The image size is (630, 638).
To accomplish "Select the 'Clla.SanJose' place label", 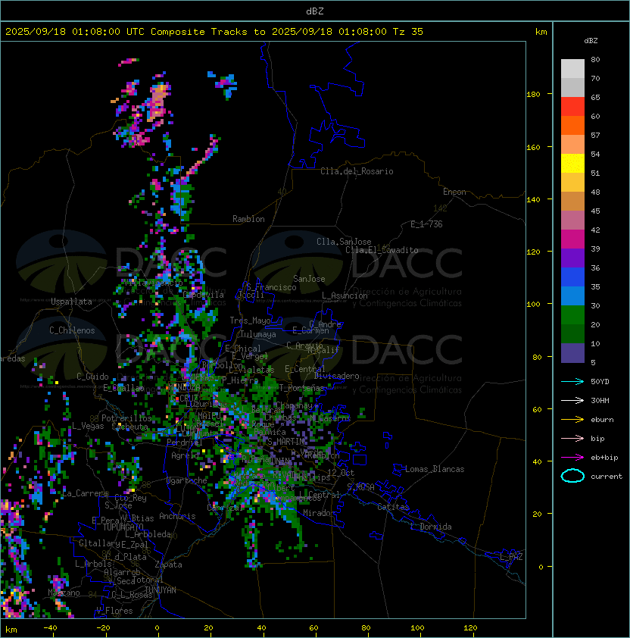I will 344,242.
